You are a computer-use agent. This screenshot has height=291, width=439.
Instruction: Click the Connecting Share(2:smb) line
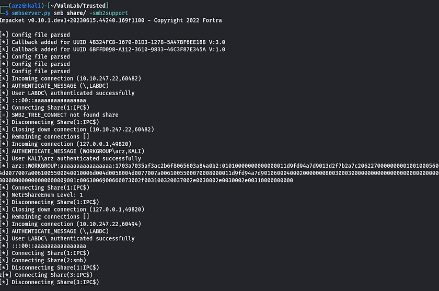point(43,261)
